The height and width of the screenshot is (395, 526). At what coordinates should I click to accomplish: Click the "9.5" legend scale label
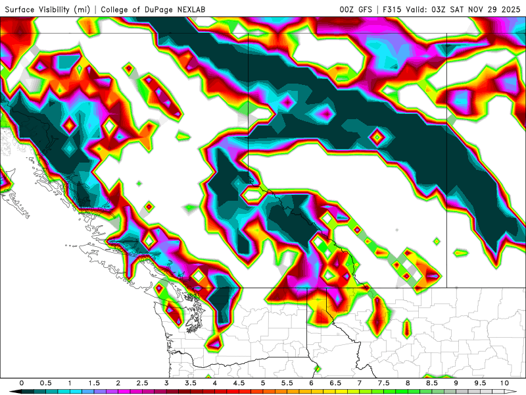click(x=481, y=383)
